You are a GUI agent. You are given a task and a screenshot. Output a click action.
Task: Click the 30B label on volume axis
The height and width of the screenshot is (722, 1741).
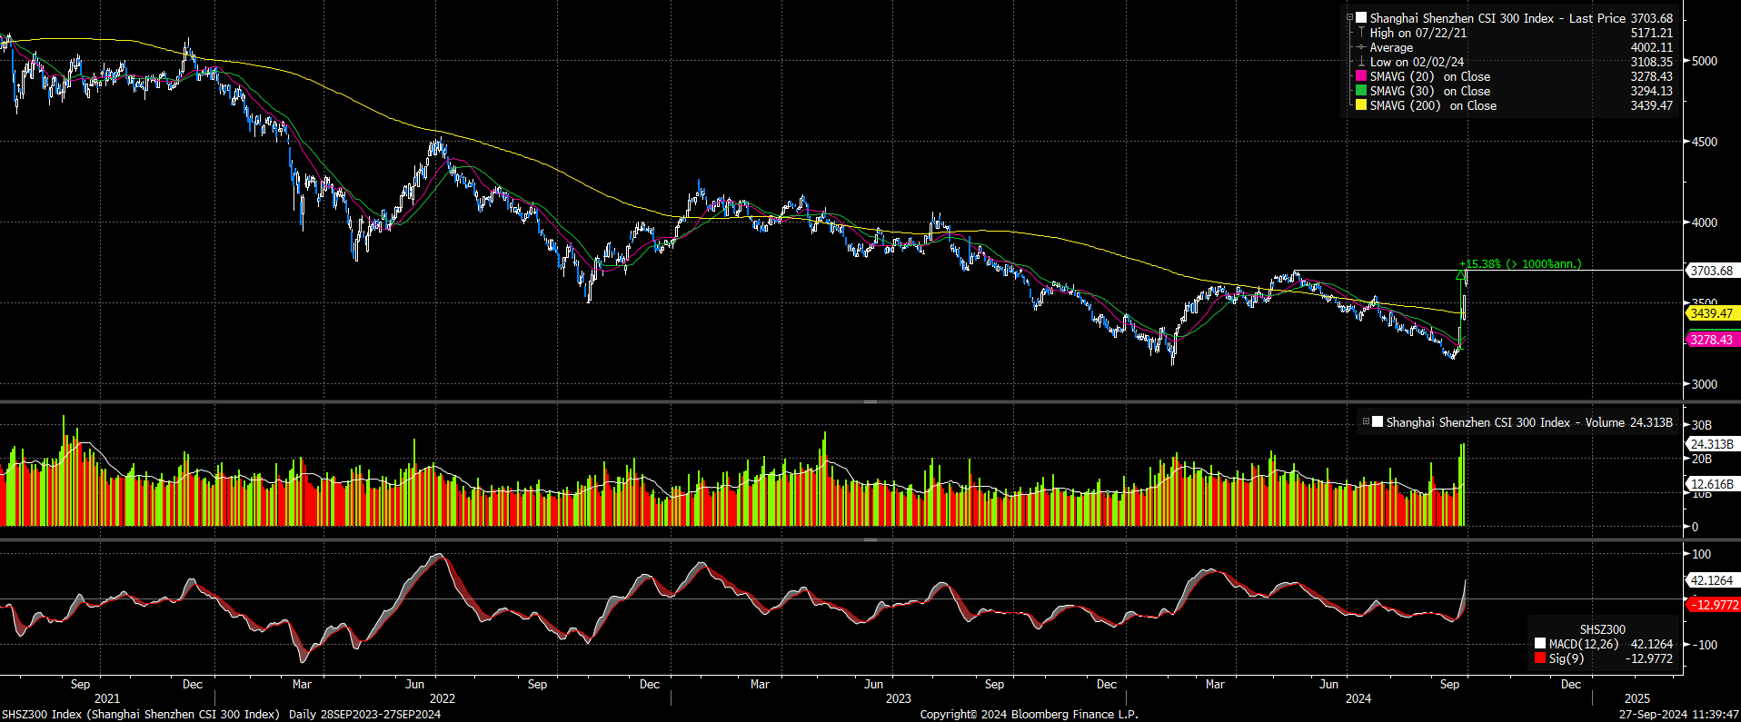(x=1702, y=425)
